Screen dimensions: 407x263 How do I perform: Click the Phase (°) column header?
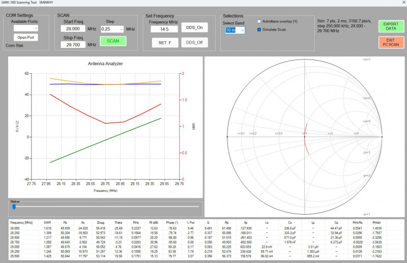click(172, 222)
